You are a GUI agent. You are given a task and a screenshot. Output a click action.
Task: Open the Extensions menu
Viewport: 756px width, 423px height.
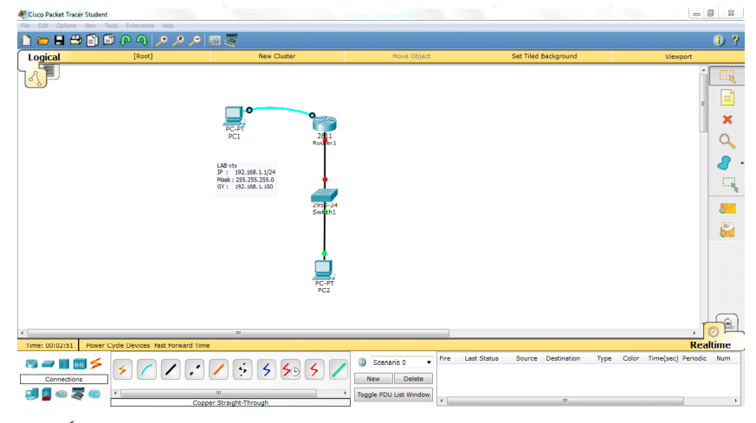139,26
